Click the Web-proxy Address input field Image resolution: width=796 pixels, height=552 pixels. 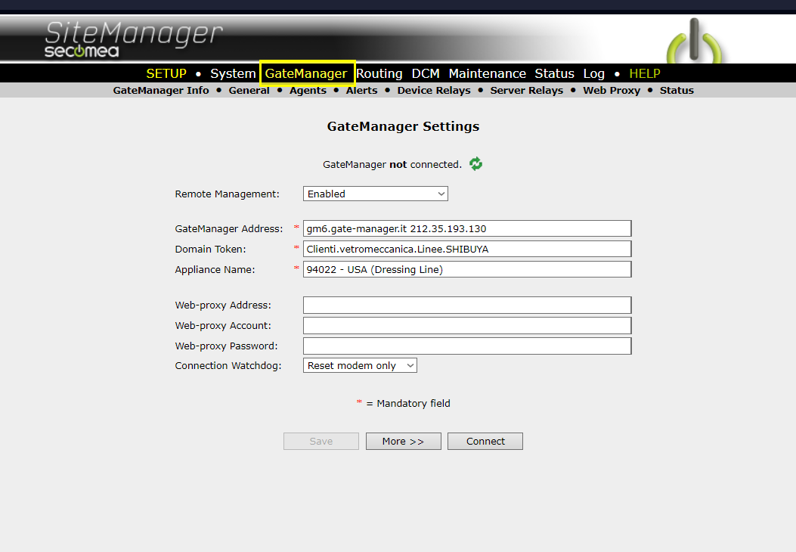467,305
